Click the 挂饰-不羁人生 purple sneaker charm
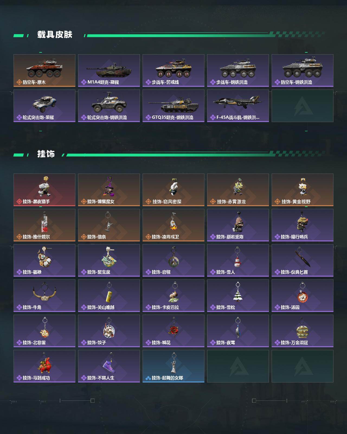347x434 pixels. pyautogui.click(x=109, y=366)
